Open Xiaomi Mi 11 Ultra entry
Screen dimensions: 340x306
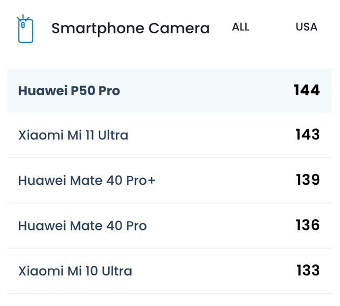click(73, 136)
